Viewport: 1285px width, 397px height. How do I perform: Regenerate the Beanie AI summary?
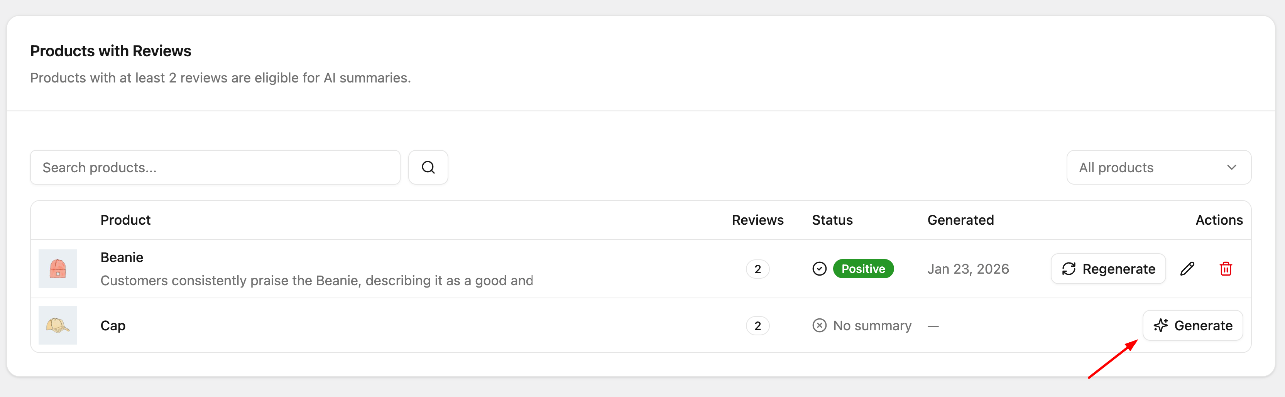pyautogui.click(x=1108, y=269)
